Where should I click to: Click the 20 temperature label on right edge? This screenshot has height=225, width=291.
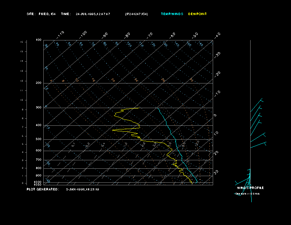click(x=216, y=153)
